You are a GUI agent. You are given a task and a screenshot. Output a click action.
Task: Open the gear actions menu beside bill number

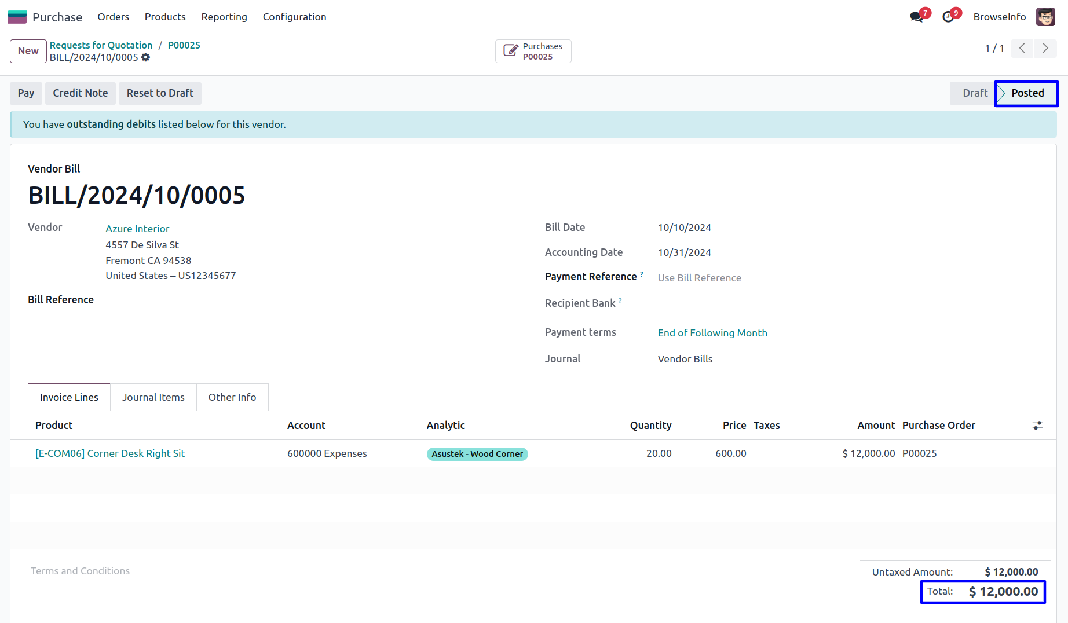[146, 57]
